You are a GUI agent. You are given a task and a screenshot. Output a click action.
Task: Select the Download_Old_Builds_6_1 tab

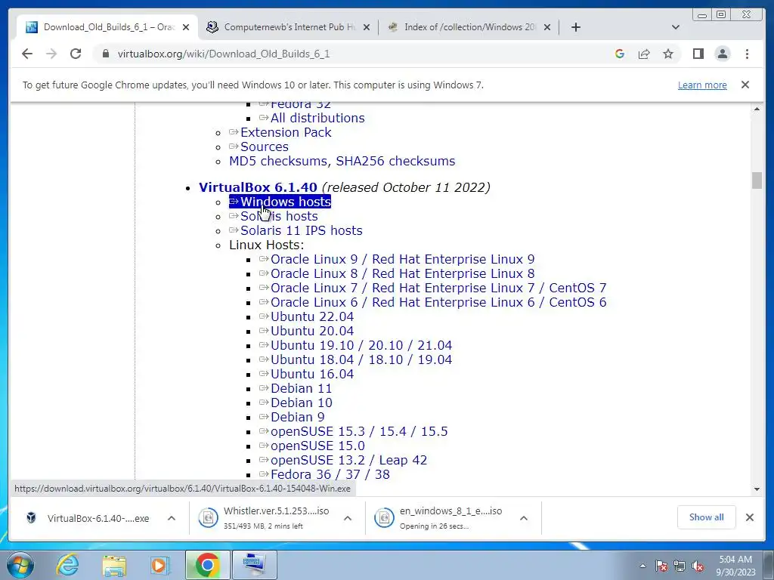click(107, 27)
